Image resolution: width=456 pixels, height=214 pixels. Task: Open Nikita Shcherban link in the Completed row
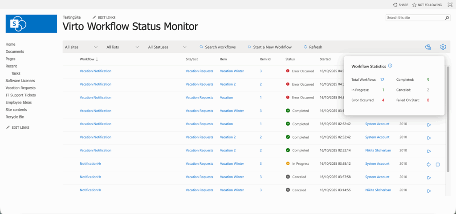coord(378,150)
